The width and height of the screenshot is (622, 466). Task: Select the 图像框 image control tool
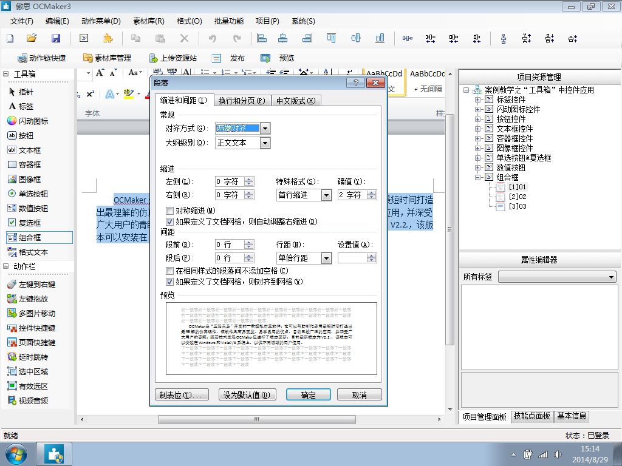point(24,179)
